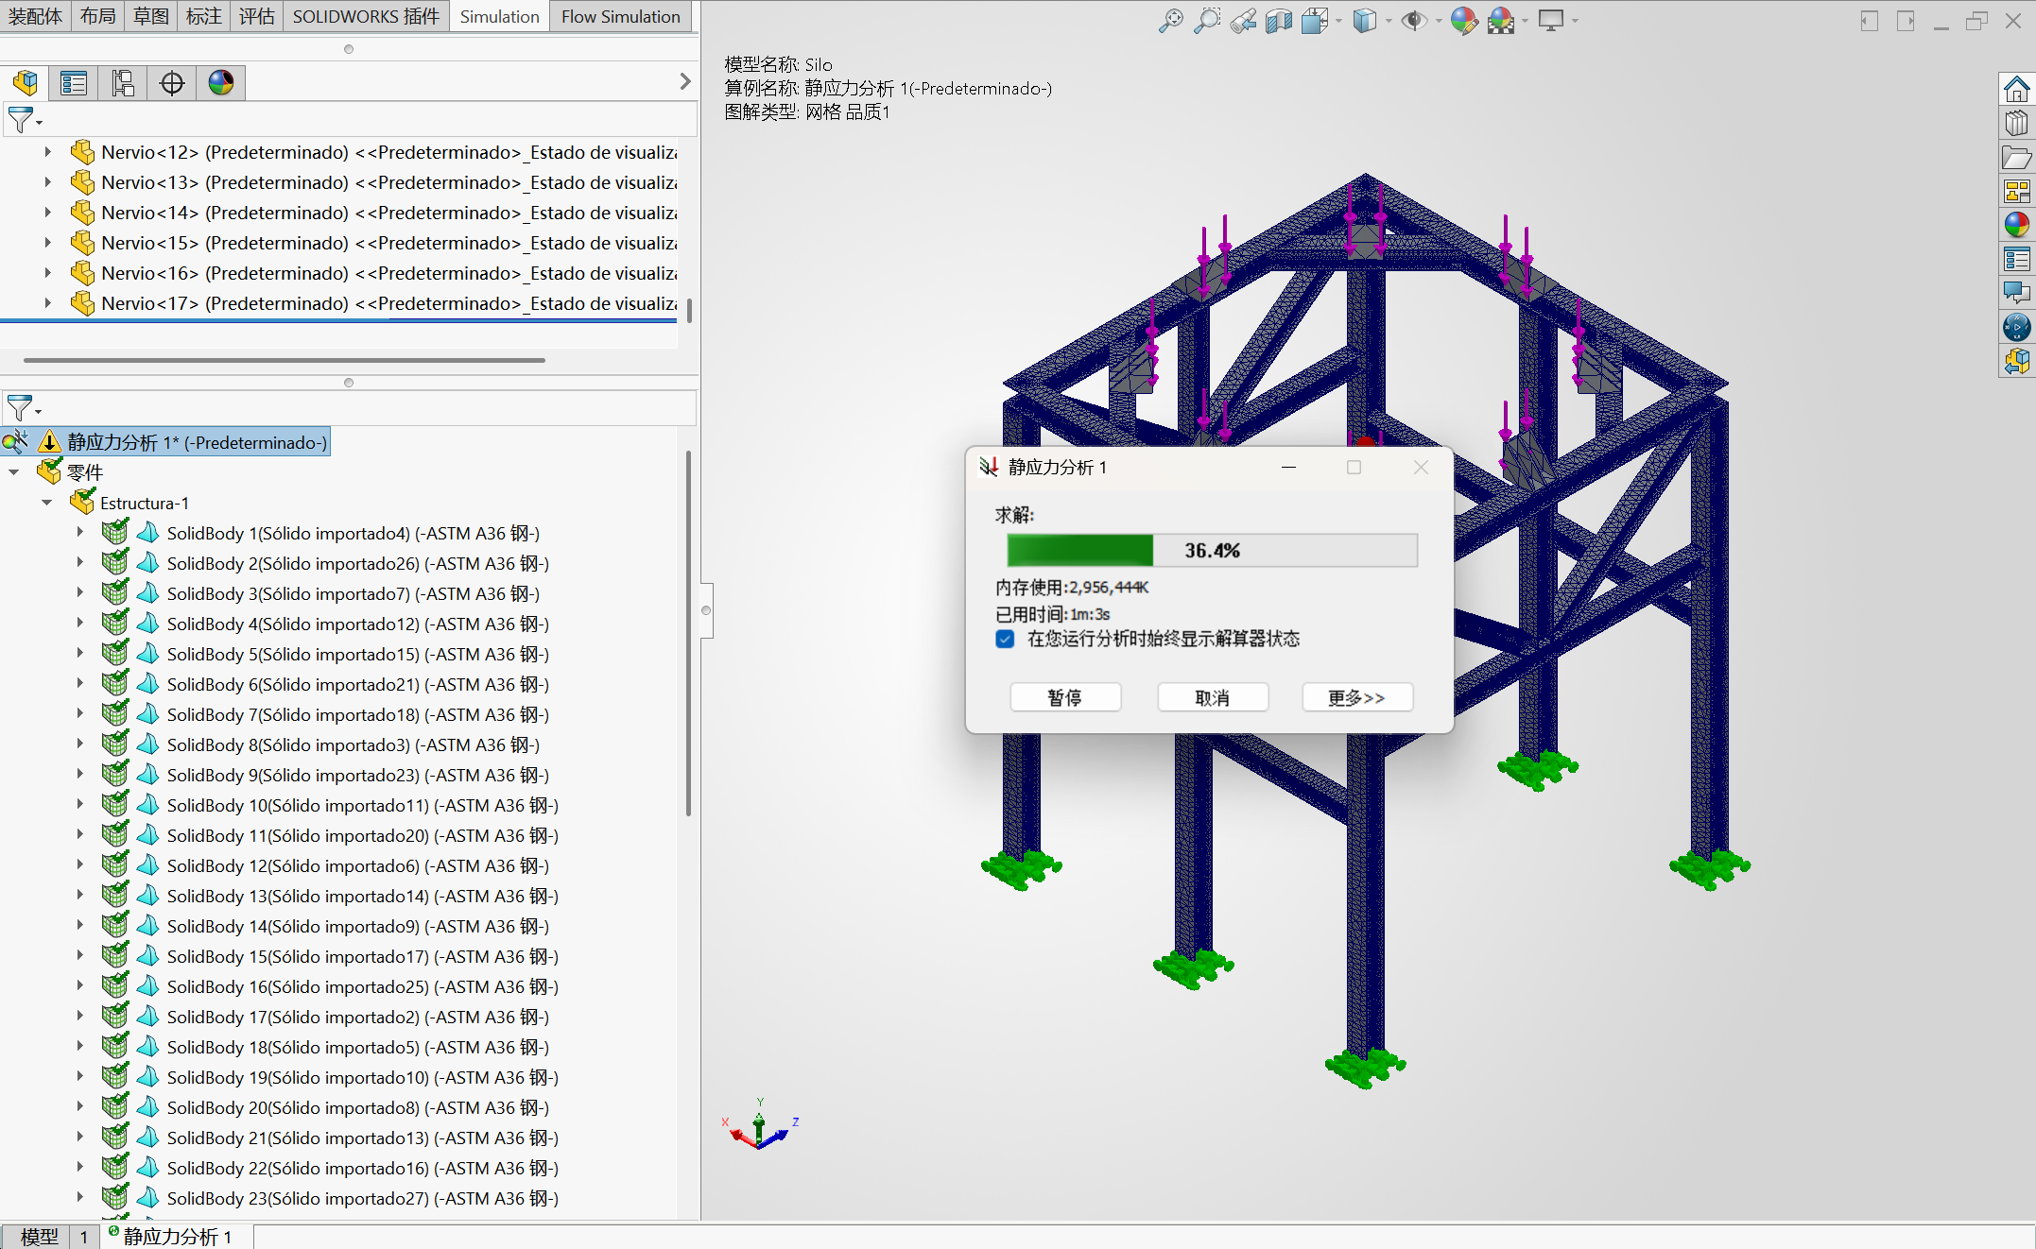Expand the Nervio<12> tree item
Image resolution: width=2036 pixels, height=1249 pixels.
tap(48, 152)
